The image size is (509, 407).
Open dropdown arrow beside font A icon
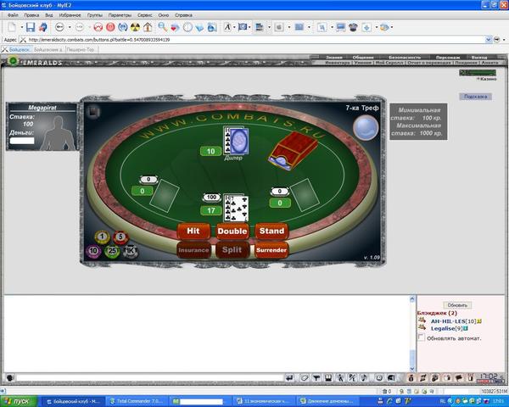pyautogui.click(x=234, y=27)
